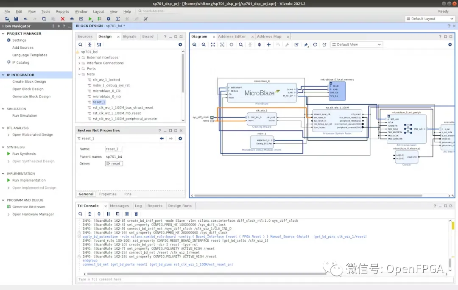458x290 pixels.
Task: Click the sigma icon in main toolbar
Action: tap(118, 19)
